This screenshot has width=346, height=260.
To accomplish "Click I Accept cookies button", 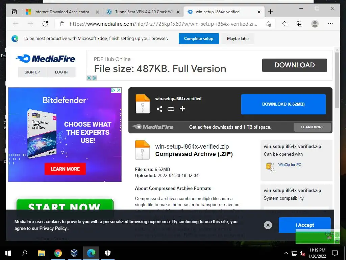I will point(304,225).
